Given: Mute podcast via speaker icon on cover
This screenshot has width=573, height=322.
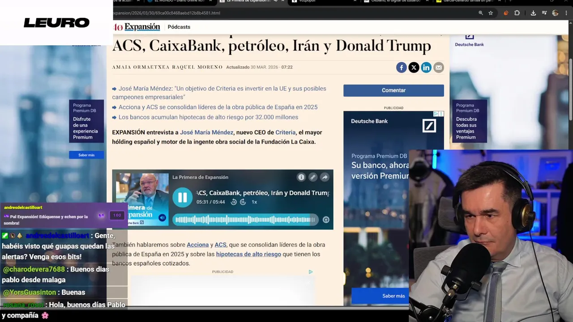Looking at the screenshot, I should tap(162, 218).
